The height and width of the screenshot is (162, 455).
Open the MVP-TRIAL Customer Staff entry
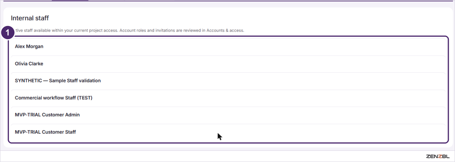pos(228,132)
